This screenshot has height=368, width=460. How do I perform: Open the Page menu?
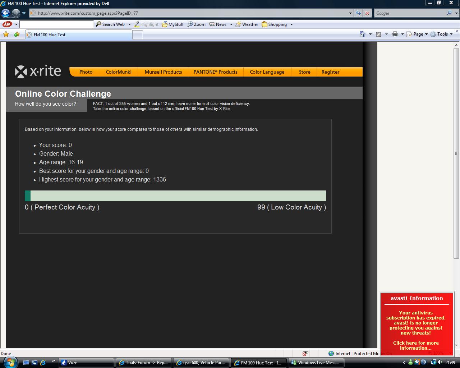click(x=417, y=34)
